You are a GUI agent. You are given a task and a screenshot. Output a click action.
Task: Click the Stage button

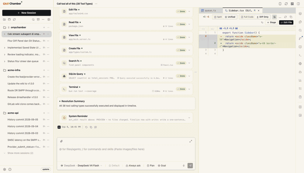click(271, 22)
